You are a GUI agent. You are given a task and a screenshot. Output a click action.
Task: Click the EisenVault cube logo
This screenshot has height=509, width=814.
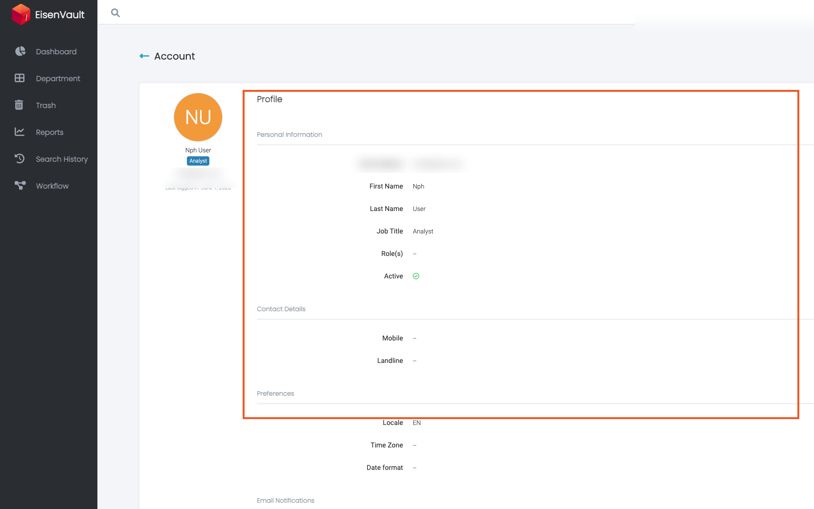21,14
